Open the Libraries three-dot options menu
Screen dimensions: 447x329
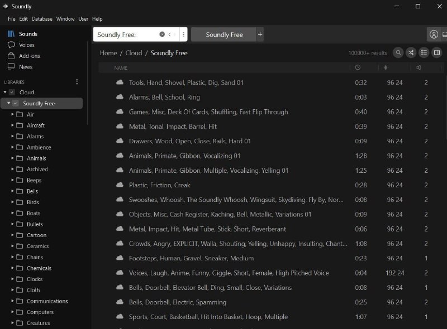77,82
